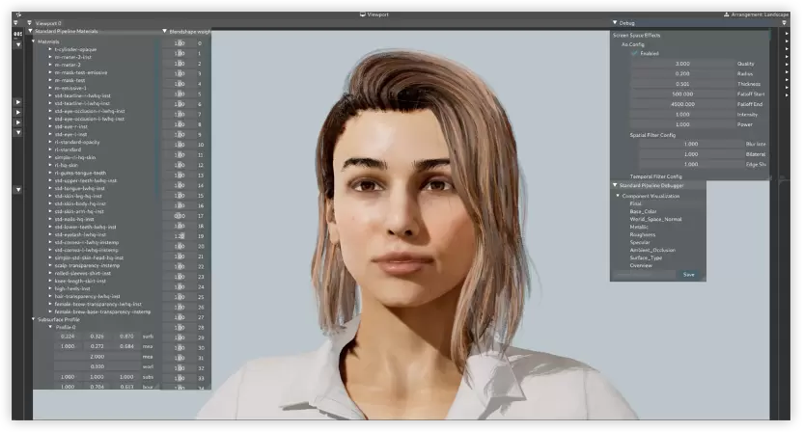Select Base_Color visualization option

[644, 211]
